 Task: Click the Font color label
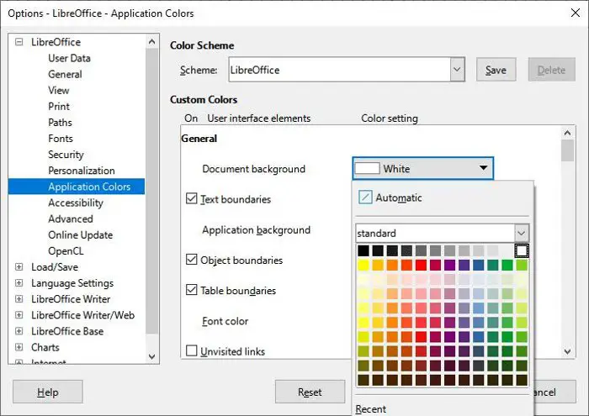click(225, 321)
